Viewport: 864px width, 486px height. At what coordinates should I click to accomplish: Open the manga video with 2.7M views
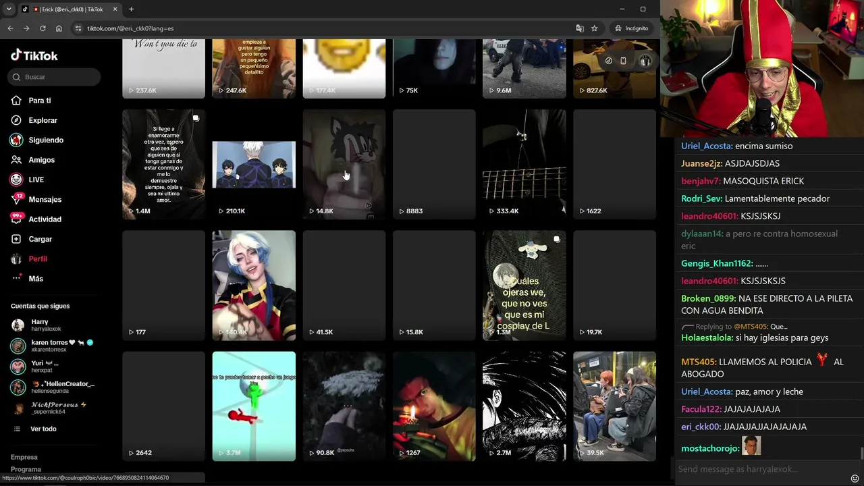[x=524, y=406]
